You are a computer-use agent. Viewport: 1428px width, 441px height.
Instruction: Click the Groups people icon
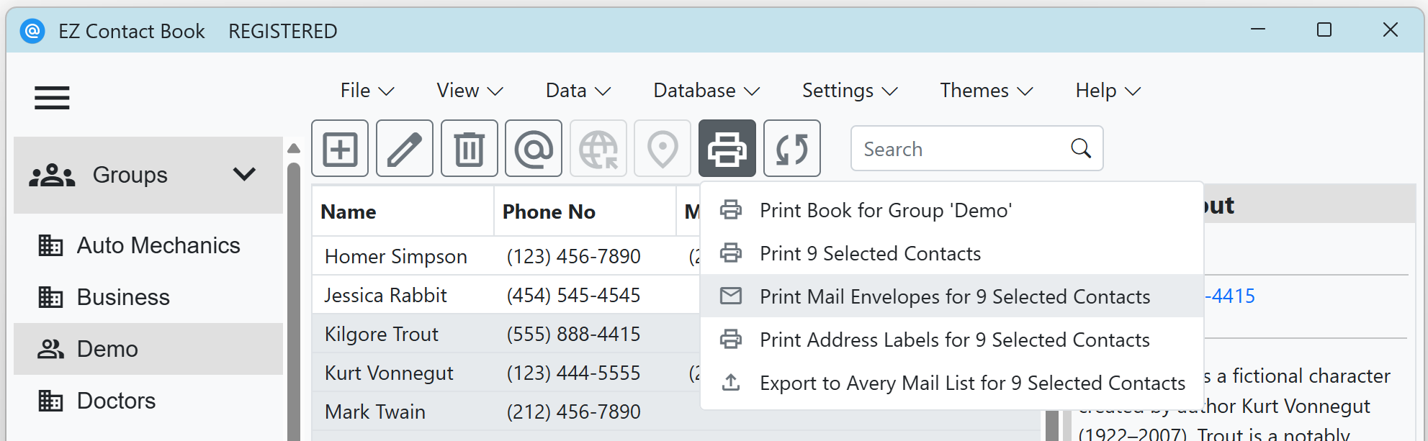(x=52, y=175)
